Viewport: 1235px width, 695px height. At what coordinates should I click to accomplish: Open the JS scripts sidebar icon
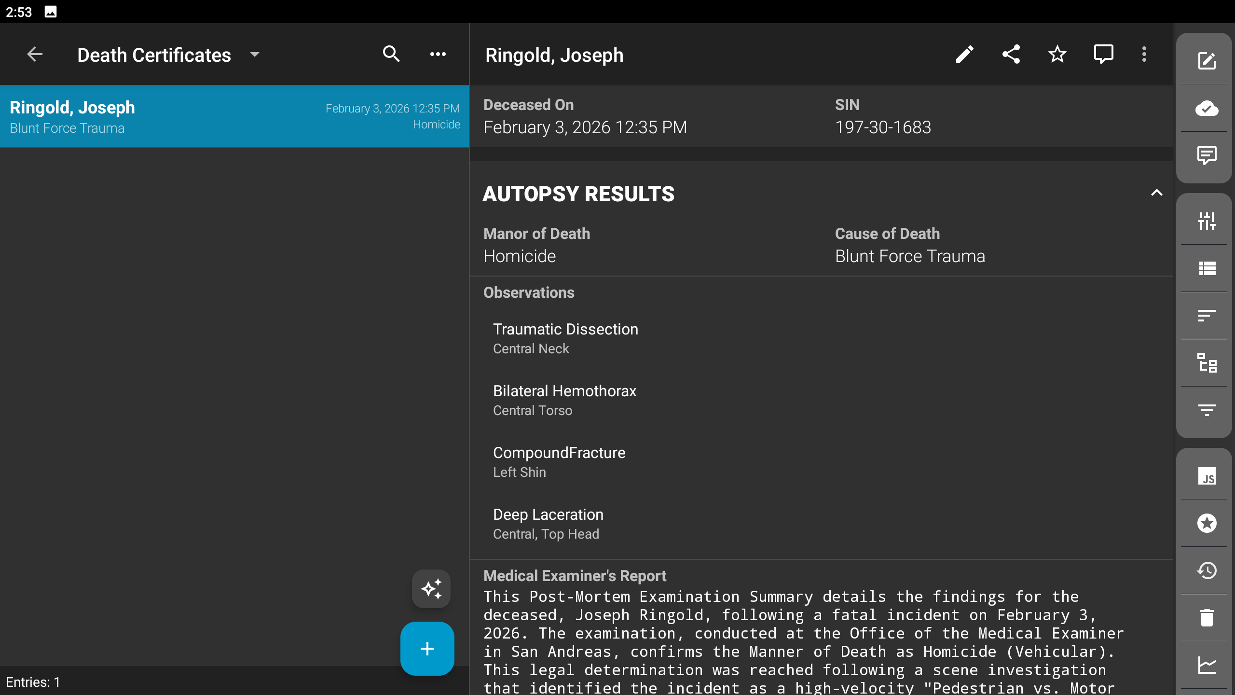[x=1207, y=476]
